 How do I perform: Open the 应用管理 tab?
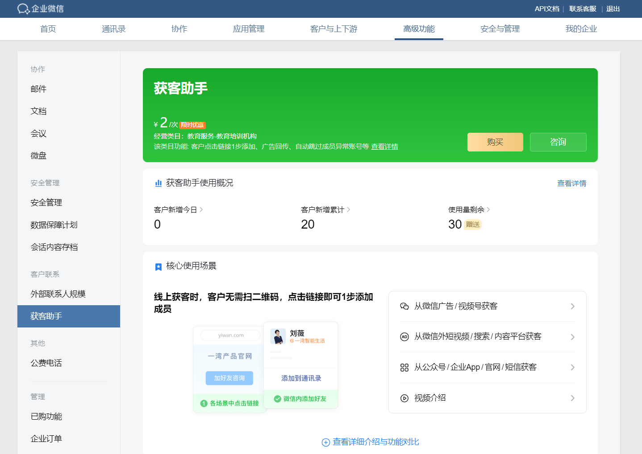click(x=249, y=29)
